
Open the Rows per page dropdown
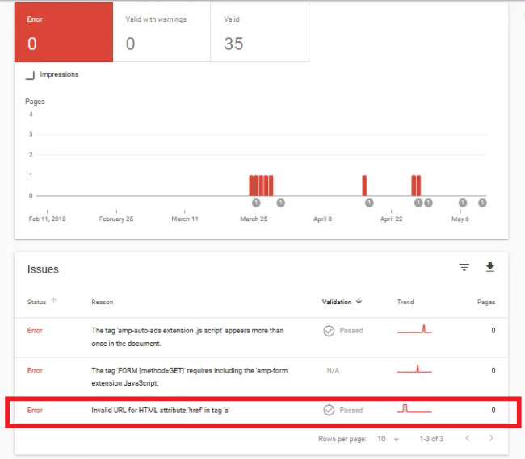(x=388, y=439)
